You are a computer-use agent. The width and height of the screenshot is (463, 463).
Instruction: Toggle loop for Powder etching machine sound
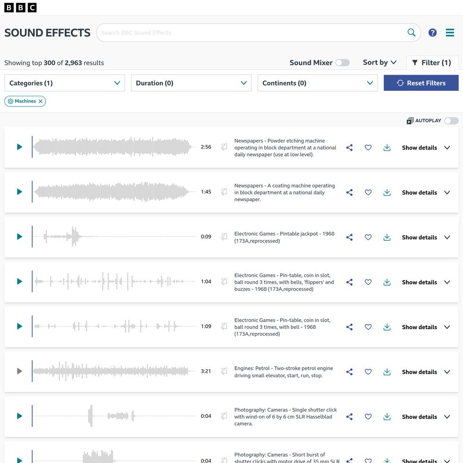click(x=224, y=147)
